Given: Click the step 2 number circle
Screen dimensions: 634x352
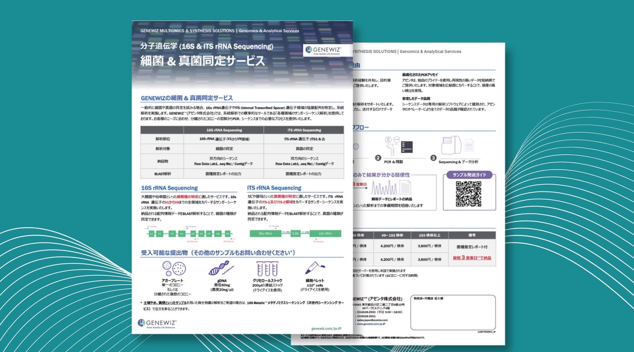Looking at the screenshot, I should [378, 158].
